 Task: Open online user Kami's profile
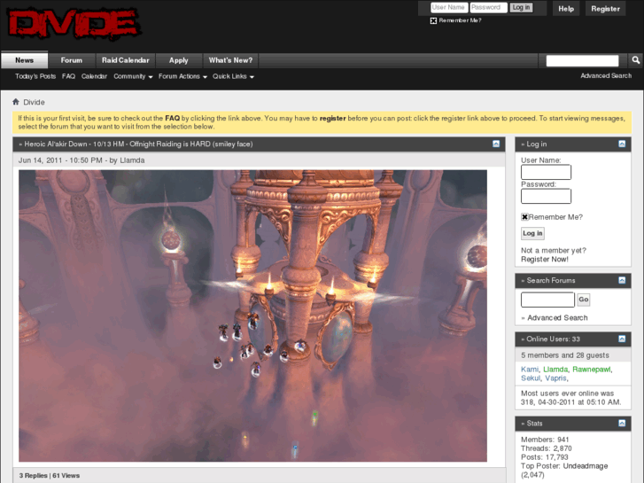530,370
